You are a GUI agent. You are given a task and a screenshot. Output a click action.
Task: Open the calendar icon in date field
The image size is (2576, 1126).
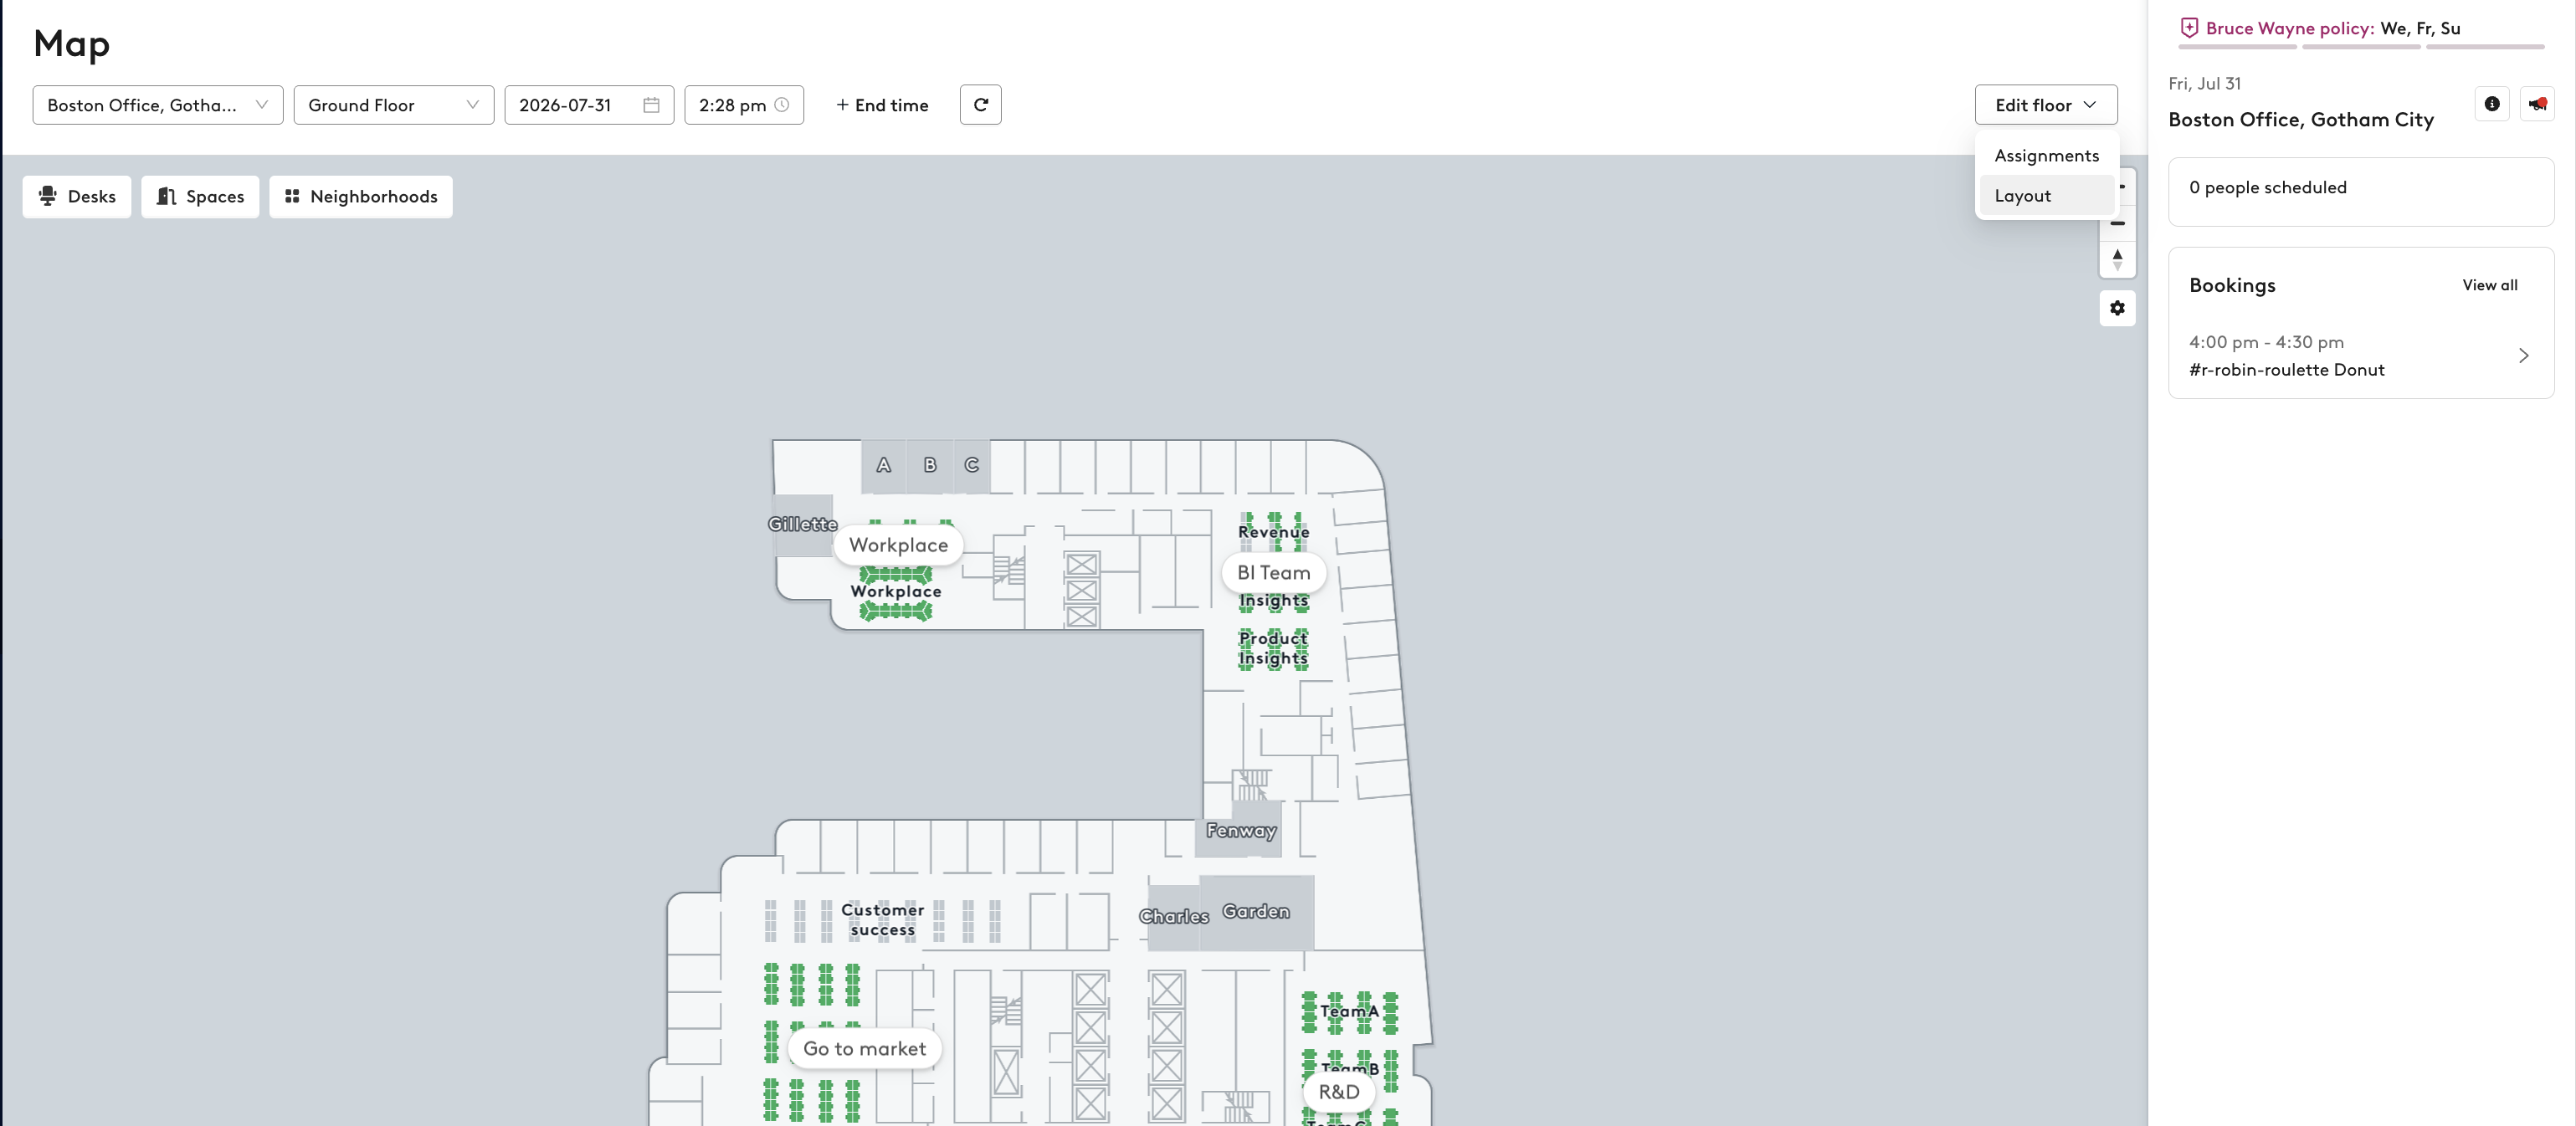coord(651,105)
